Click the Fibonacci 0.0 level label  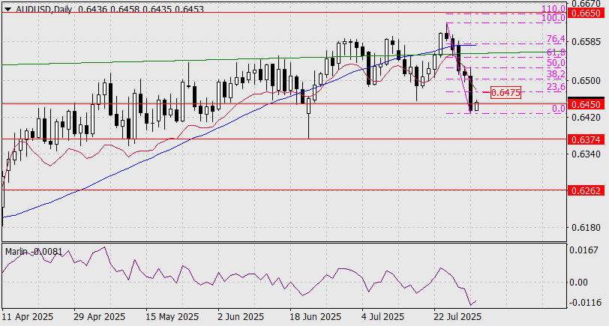559,109
